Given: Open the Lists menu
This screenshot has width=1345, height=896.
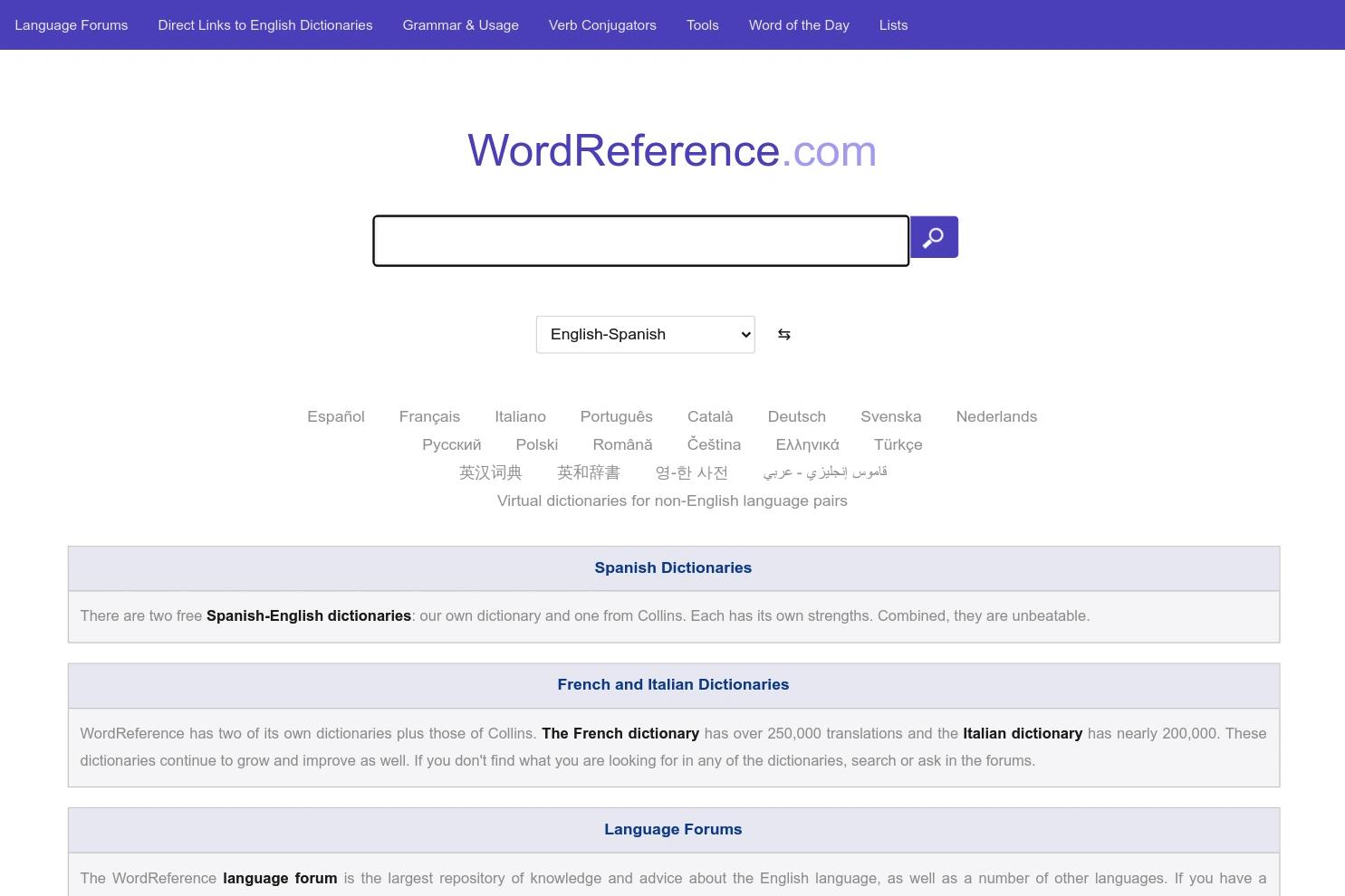Looking at the screenshot, I should point(893,25).
